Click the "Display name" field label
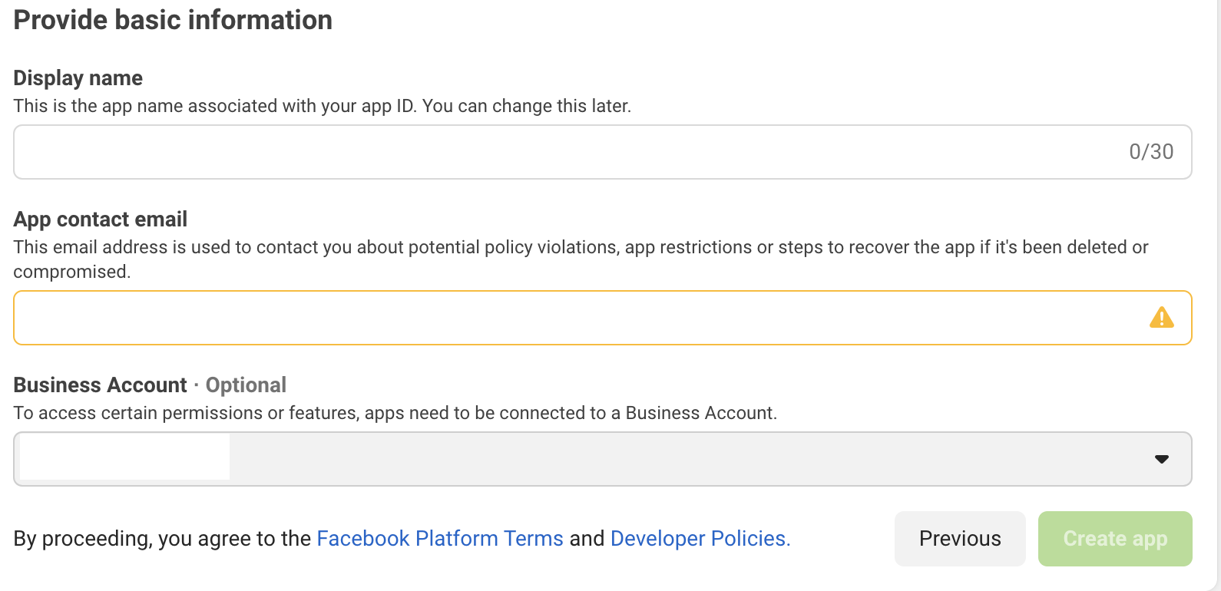This screenshot has height=591, width=1221. 78,78
